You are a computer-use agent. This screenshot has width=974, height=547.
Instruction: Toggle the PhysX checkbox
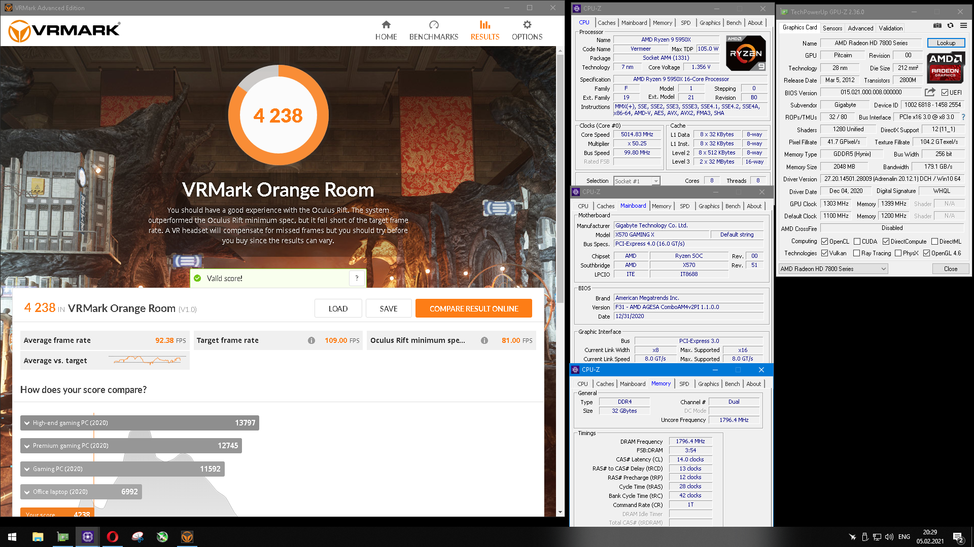(898, 253)
